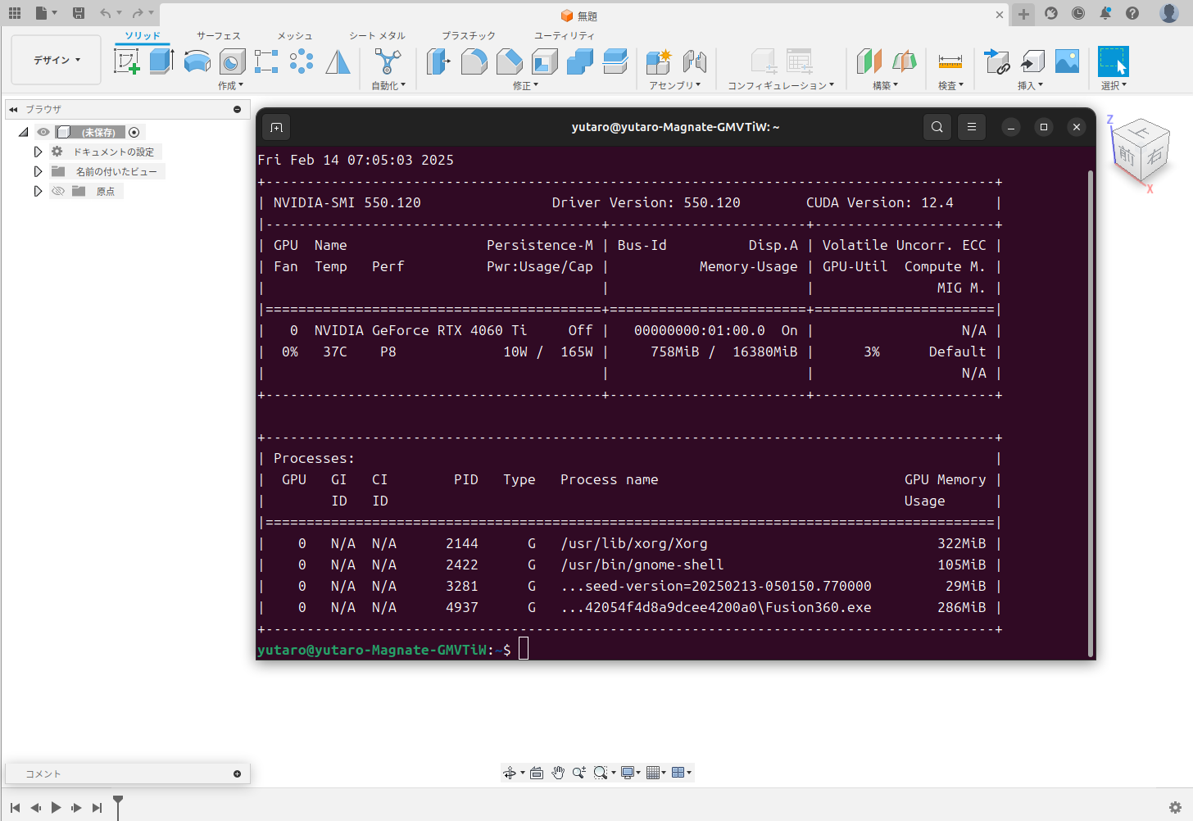Open the 修正 dropdown menu
Screen dimensions: 1193x821
pos(526,85)
